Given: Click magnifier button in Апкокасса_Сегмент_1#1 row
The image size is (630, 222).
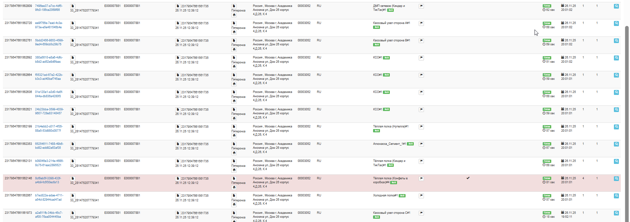Looking at the screenshot, I should click(616, 144).
